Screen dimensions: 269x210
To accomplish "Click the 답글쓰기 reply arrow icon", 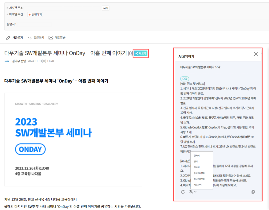I will tap(30, 38).
